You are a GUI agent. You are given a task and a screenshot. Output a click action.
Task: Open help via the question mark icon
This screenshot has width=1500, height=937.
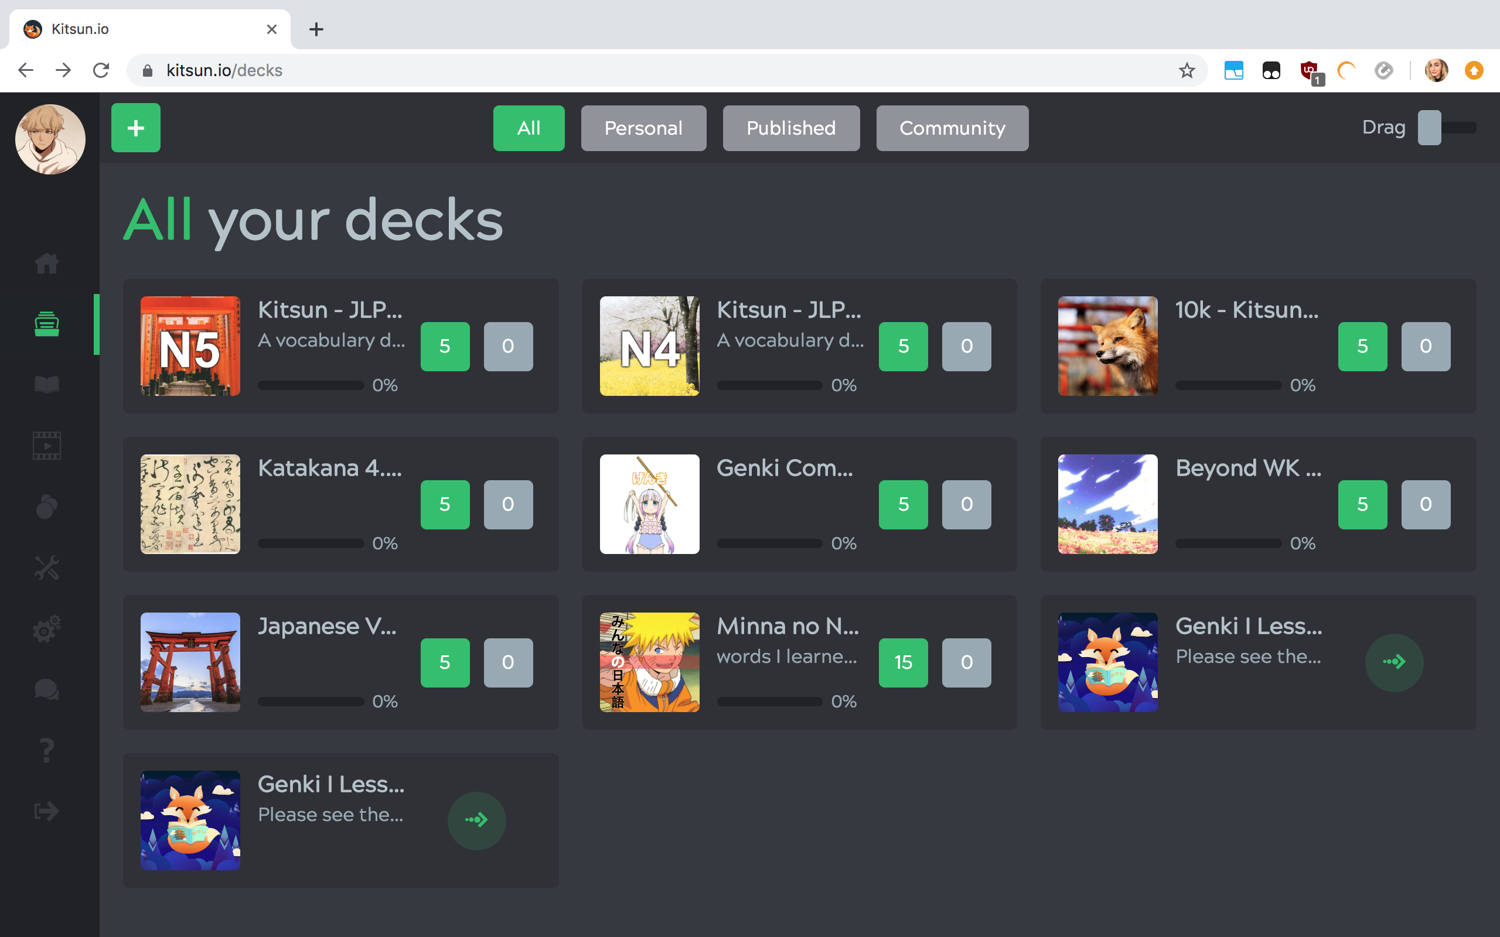click(x=47, y=750)
